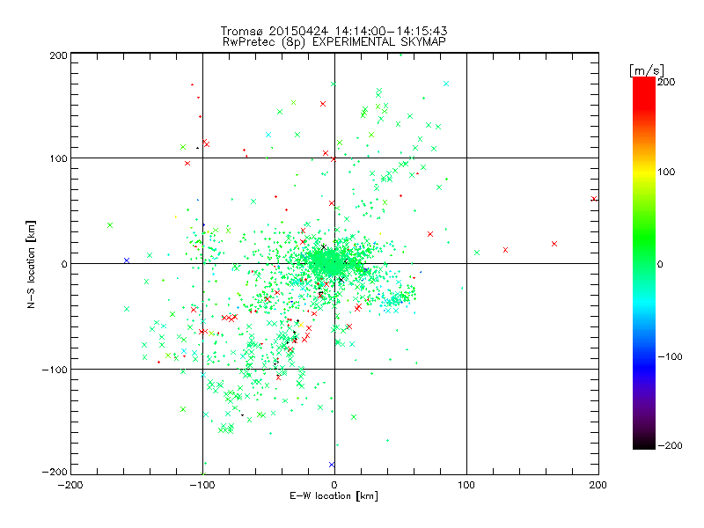Pick the yellow band of the colorbar
The image size is (704, 528).
tap(644, 172)
